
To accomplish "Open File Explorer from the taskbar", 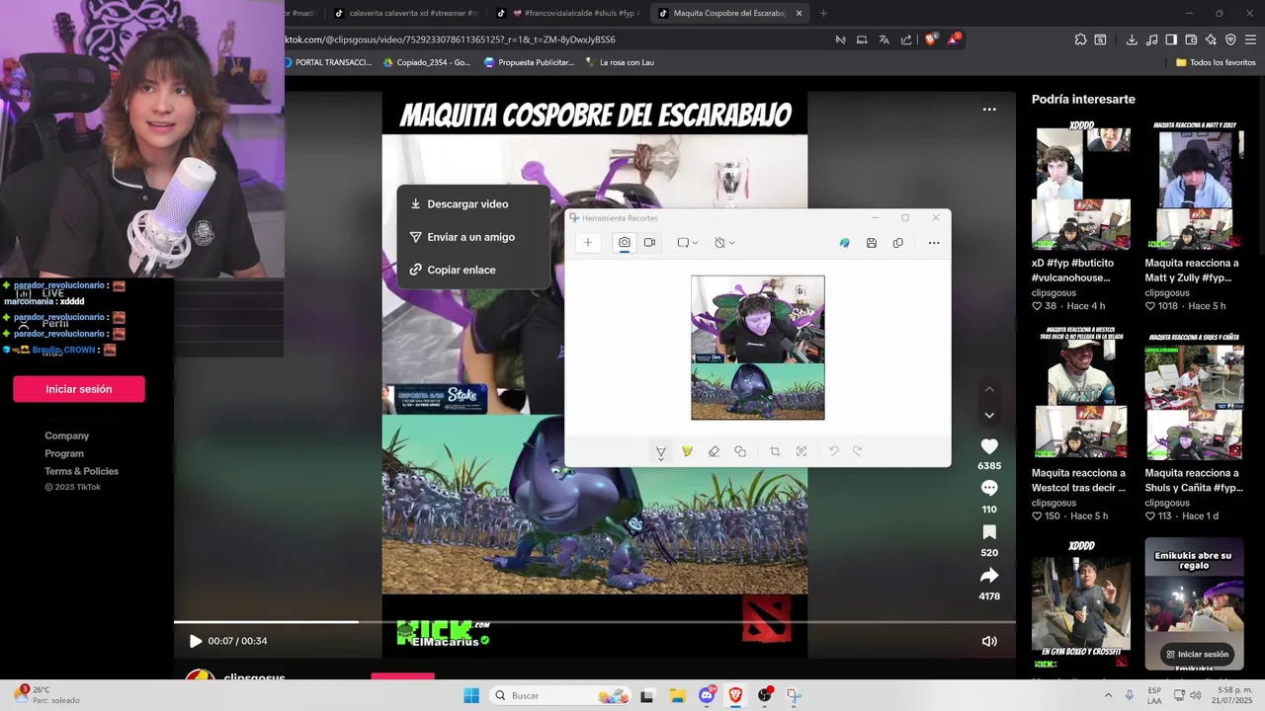I will point(677,695).
